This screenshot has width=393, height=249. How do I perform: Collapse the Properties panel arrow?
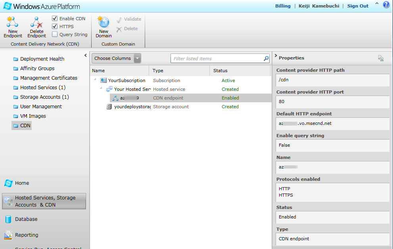[x=276, y=56]
